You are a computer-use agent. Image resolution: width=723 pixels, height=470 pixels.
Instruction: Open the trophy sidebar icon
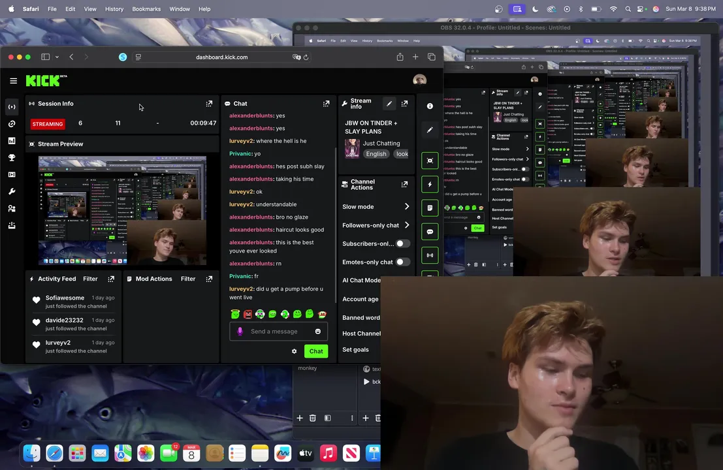12,157
